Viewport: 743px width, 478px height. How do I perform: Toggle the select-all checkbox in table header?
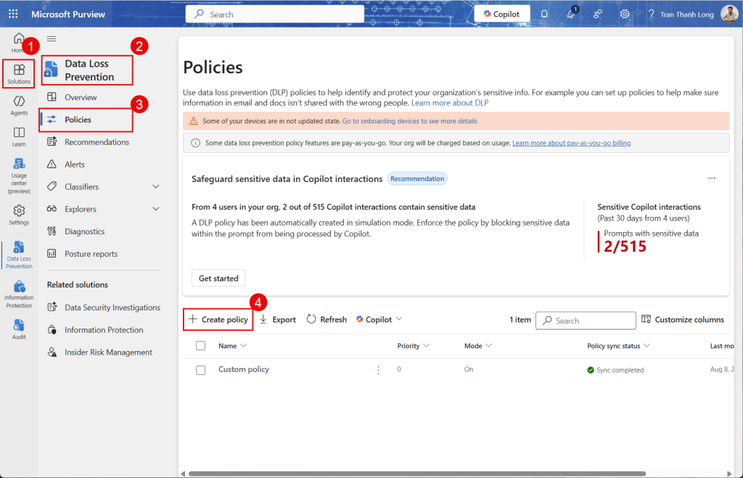pyautogui.click(x=201, y=346)
